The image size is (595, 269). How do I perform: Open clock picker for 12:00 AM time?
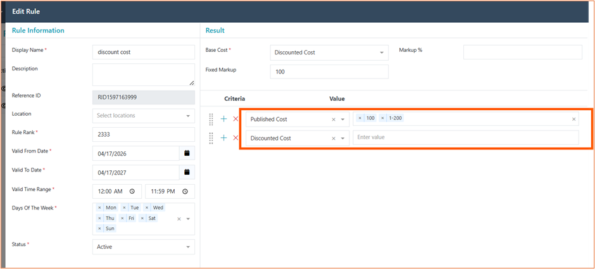pos(132,192)
